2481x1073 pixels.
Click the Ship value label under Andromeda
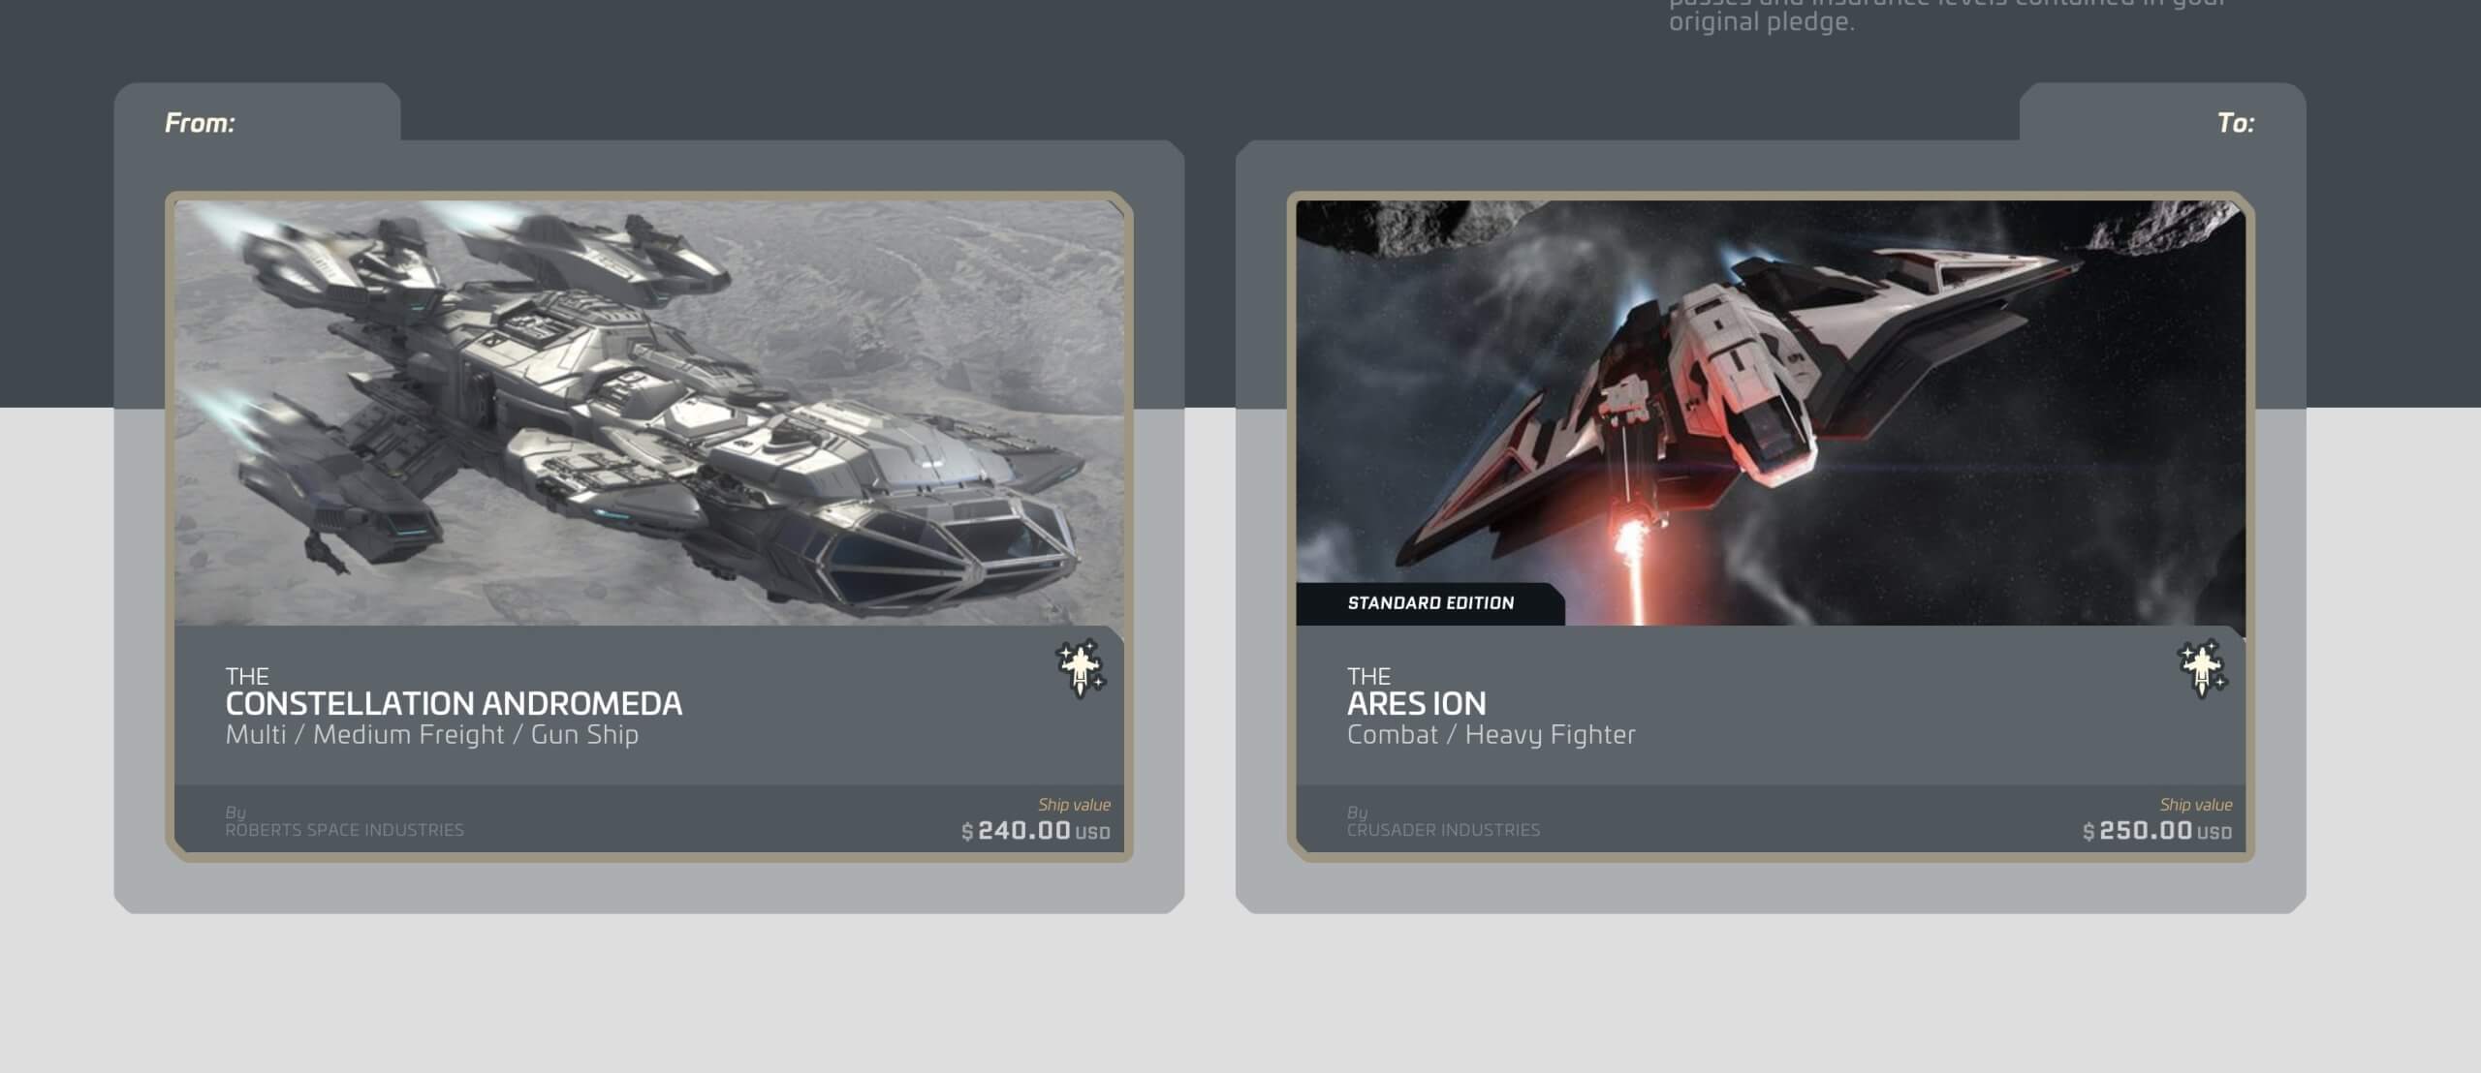[x=1074, y=805]
